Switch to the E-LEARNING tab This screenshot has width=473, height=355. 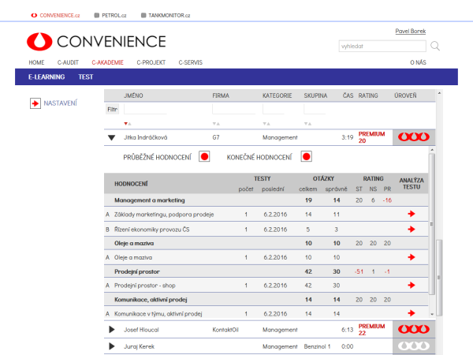(x=47, y=77)
